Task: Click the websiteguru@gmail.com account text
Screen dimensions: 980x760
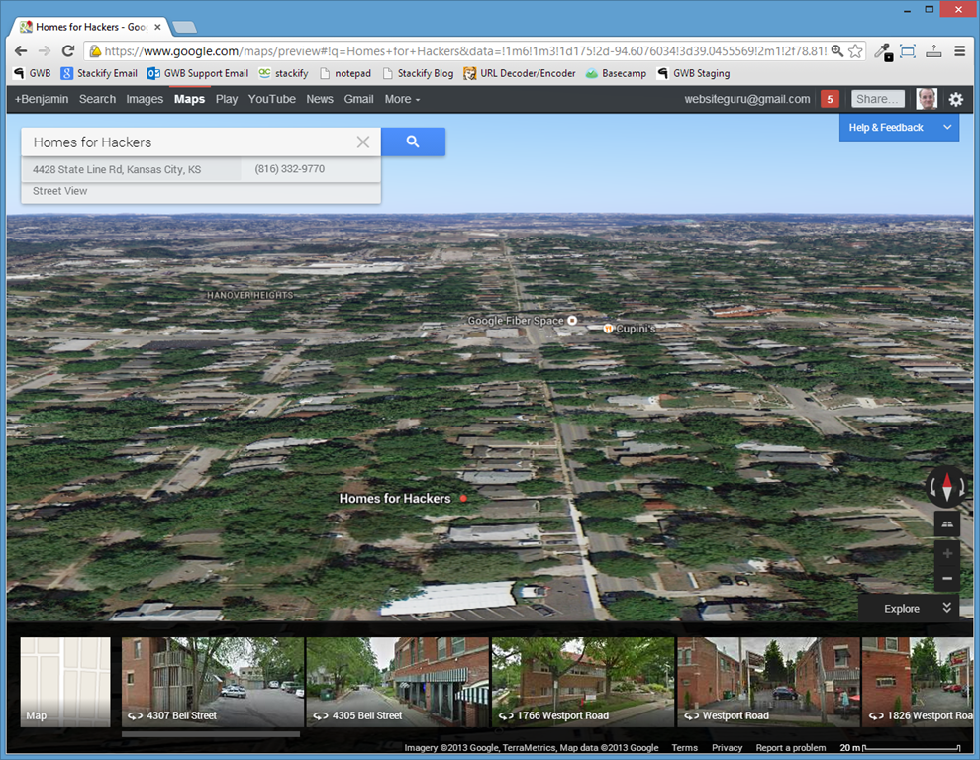Action: 746,99
